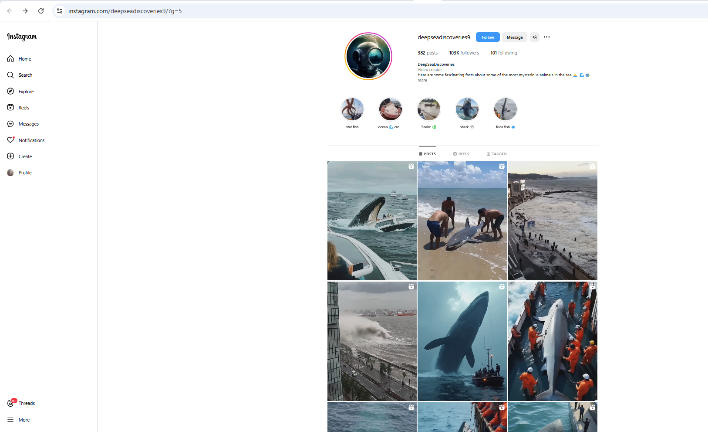
Task: Click the Create plus icon
Action: point(10,156)
